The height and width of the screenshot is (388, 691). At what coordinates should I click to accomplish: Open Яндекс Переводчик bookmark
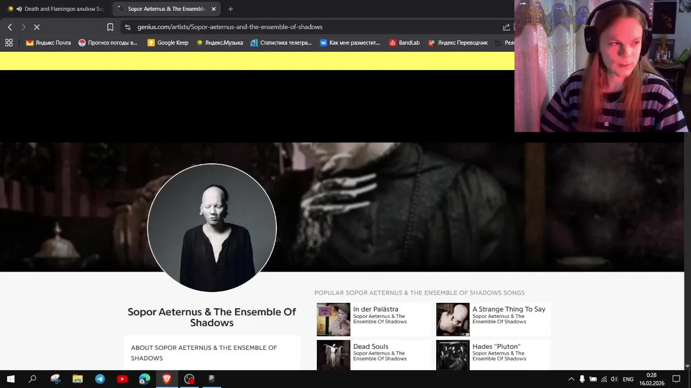click(458, 43)
